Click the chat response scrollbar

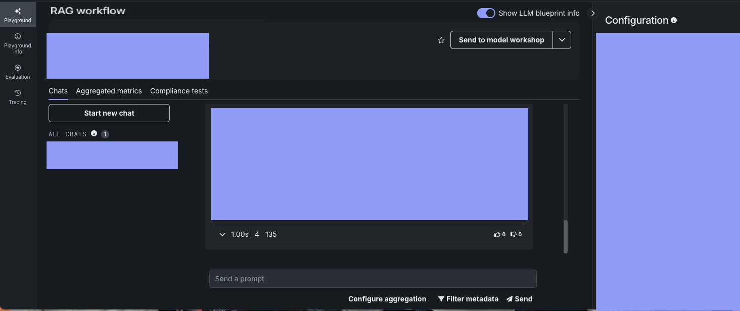coord(565,236)
